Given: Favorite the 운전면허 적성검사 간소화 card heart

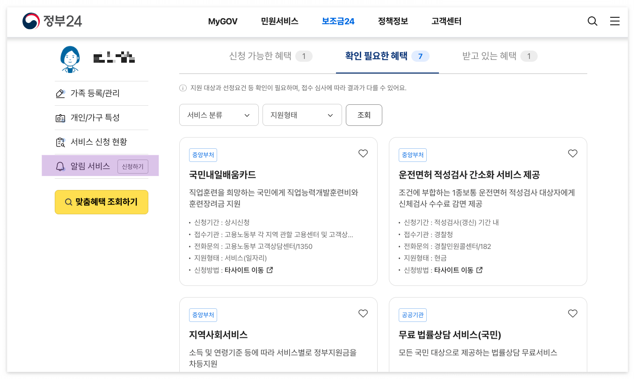Looking at the screenshot, I should point(573,153).
